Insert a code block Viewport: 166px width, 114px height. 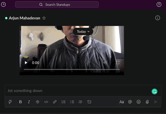click(x=89, y=102)
